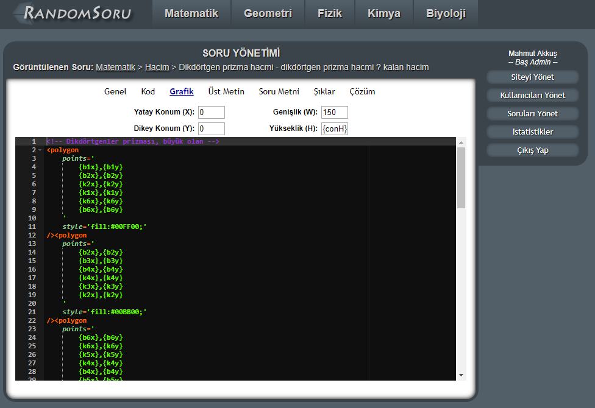Viewport: 595px width, 408px height.
Task: Follow the Hacim breadcrumb link
Action: pyautogui.click(x=157, y=67)
